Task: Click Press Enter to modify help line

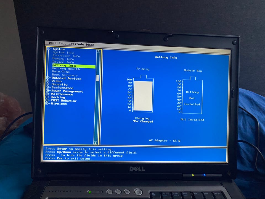Action: click(79, 149)
